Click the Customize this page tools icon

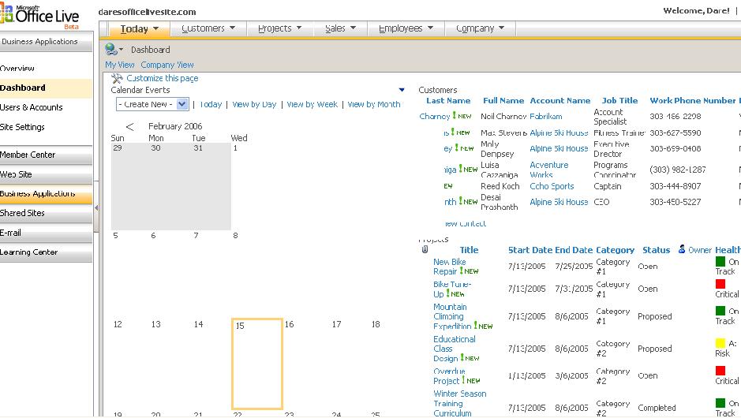click(117, 78)
